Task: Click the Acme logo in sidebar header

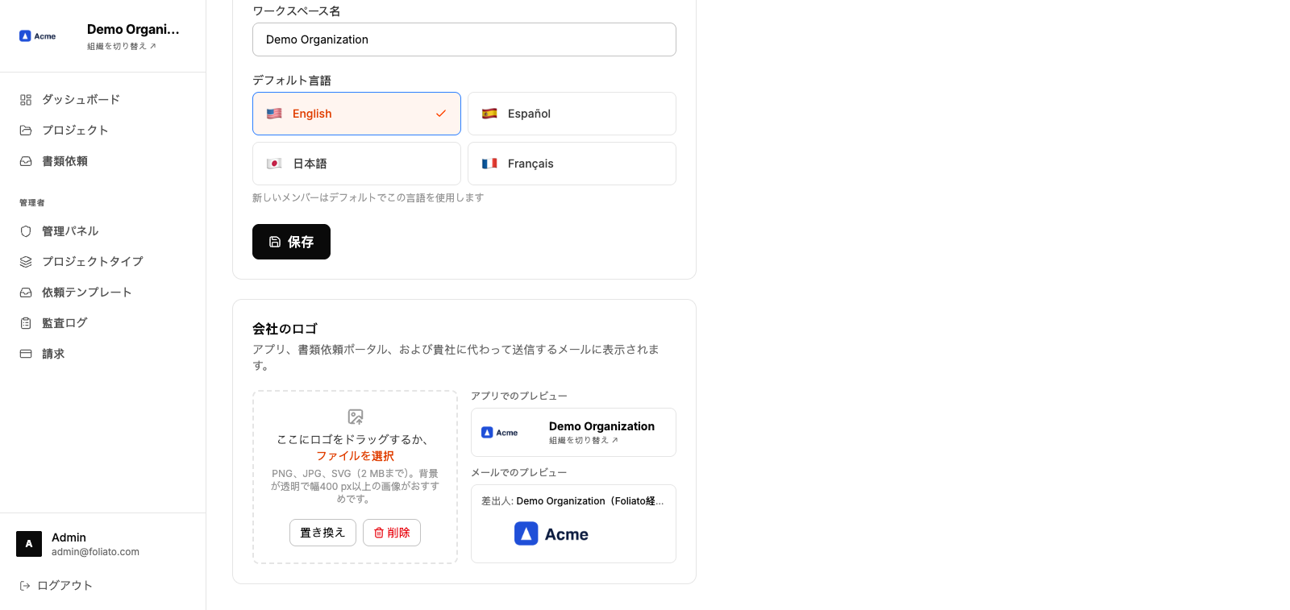Action: [x=38, y=36]
